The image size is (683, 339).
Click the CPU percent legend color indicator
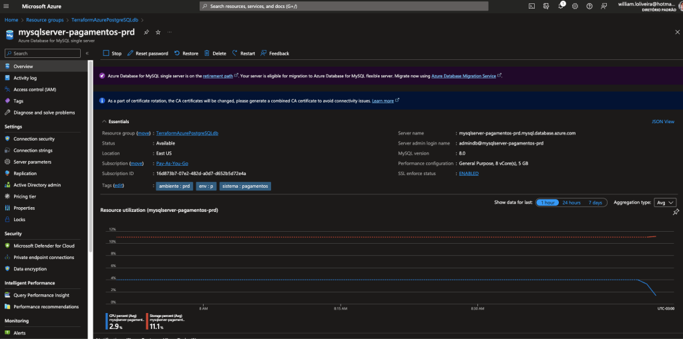pos(106,321)
